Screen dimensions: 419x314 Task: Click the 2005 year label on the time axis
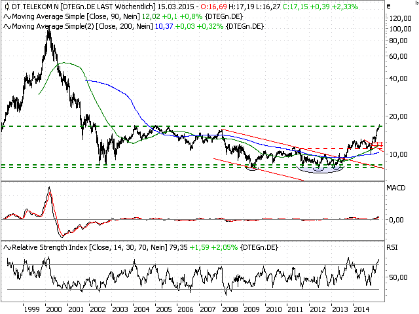point(164,309)
